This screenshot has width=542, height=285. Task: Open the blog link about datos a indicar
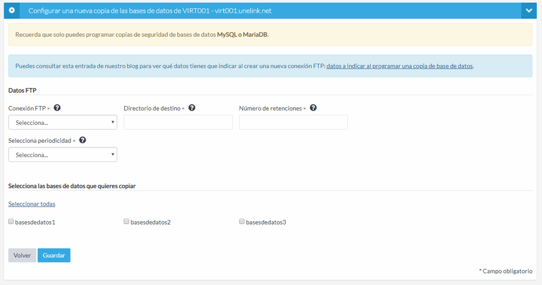coord(399,66)
